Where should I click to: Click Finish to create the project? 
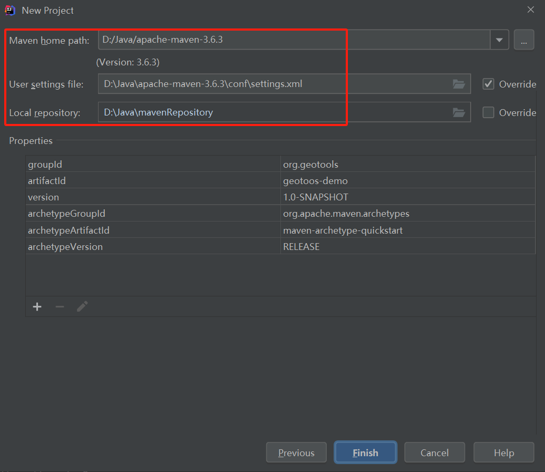(x=365, y=452)
